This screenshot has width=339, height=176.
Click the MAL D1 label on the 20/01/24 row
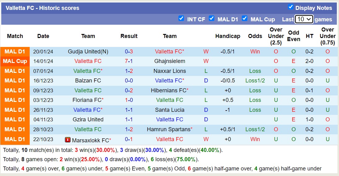15,52
